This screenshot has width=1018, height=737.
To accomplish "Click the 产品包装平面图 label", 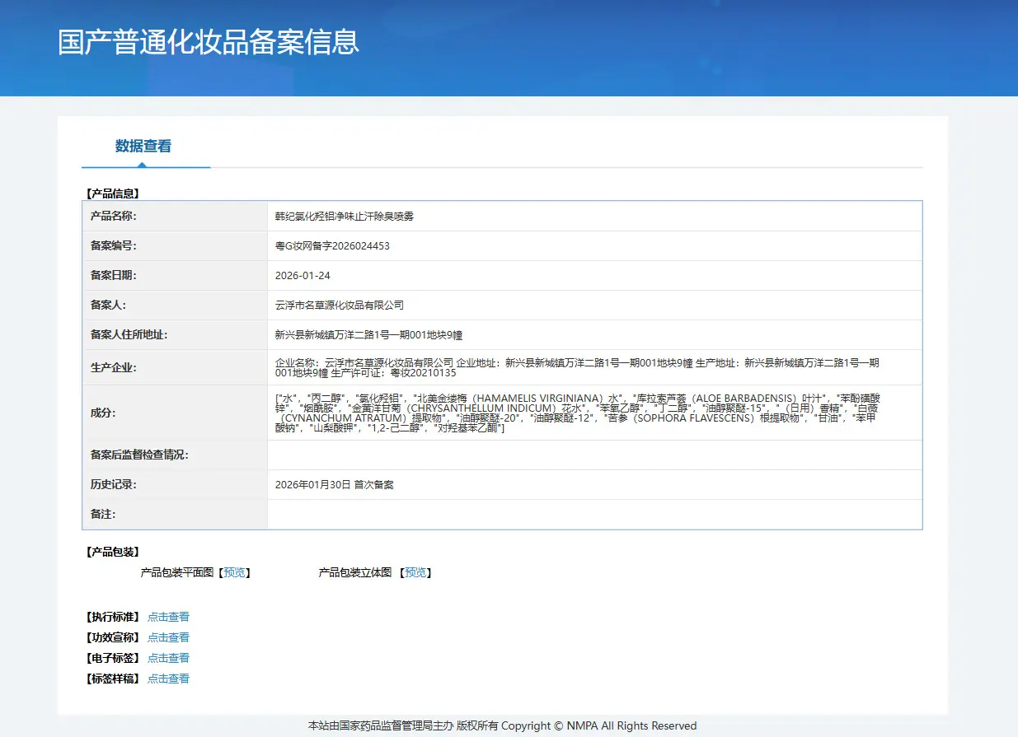I will click(x=177, y=573).
